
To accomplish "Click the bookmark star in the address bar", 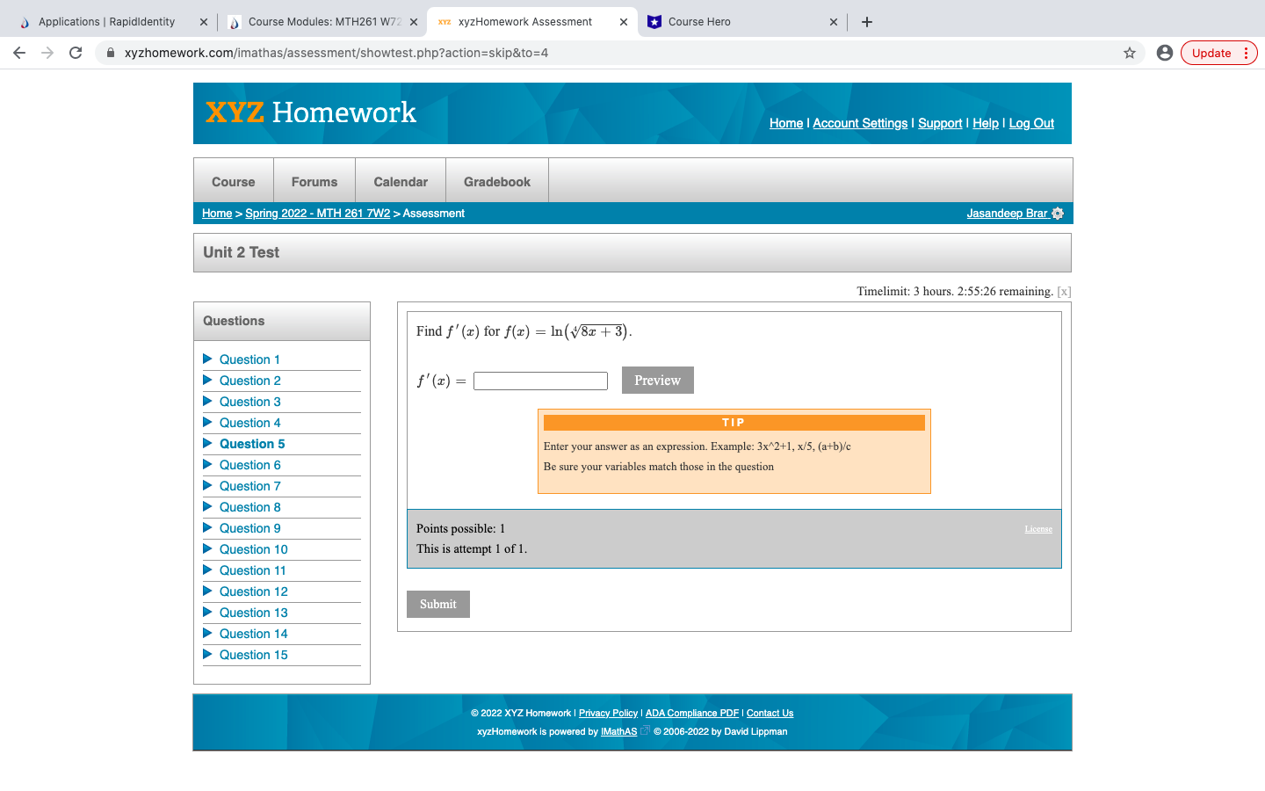I will click(1129, 53).
